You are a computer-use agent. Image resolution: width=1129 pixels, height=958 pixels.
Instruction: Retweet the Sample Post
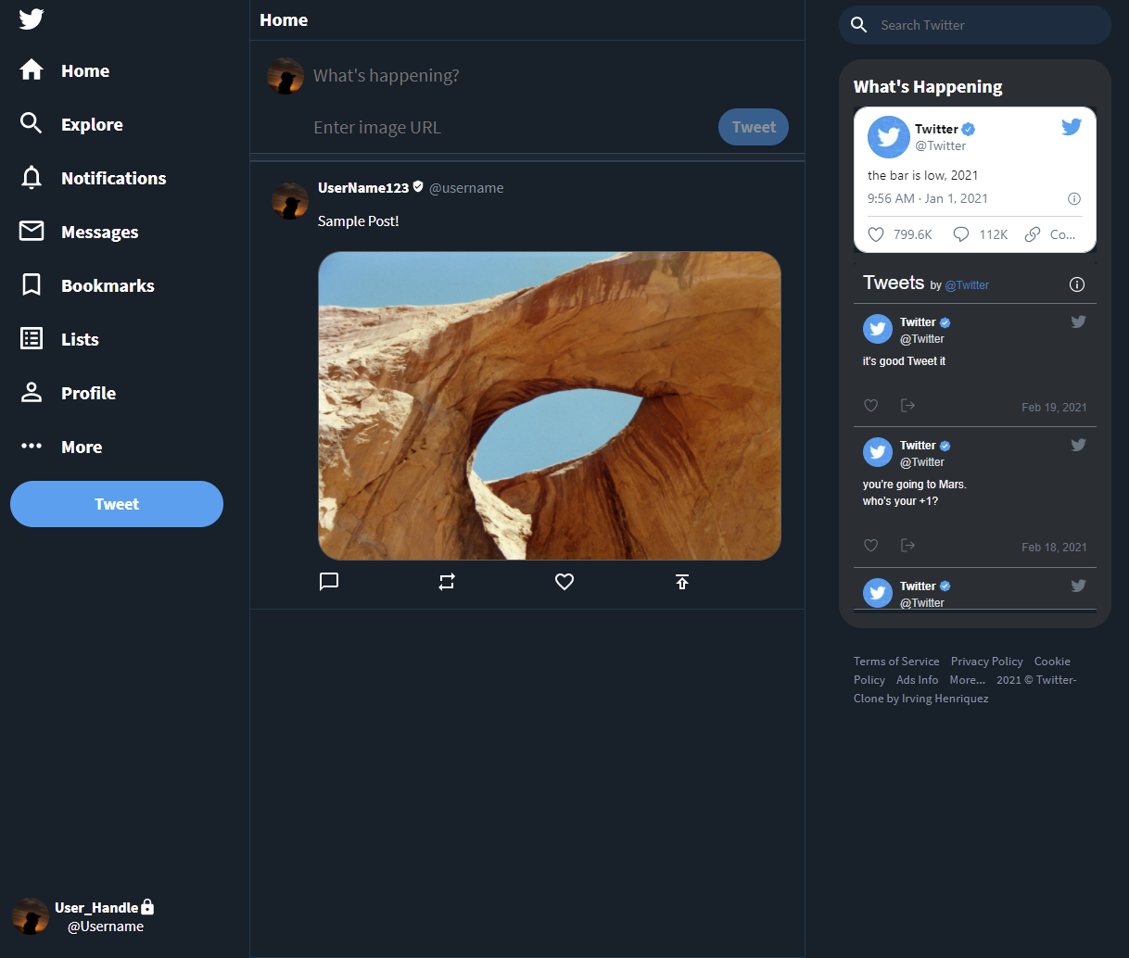[447, 582]
